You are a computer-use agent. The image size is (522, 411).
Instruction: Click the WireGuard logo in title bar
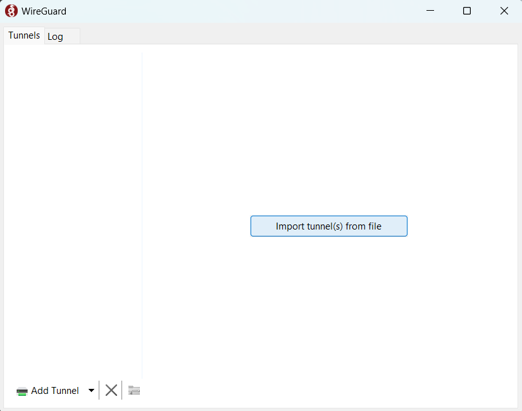pos(11,11)
